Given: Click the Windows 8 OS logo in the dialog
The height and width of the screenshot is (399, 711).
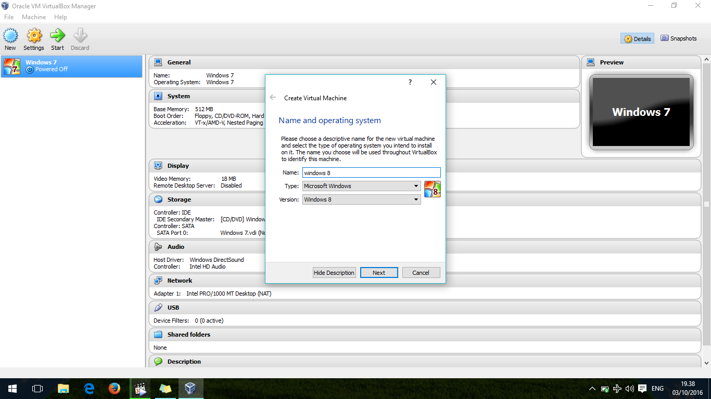Looking at the screenshot, I should 433,189.
